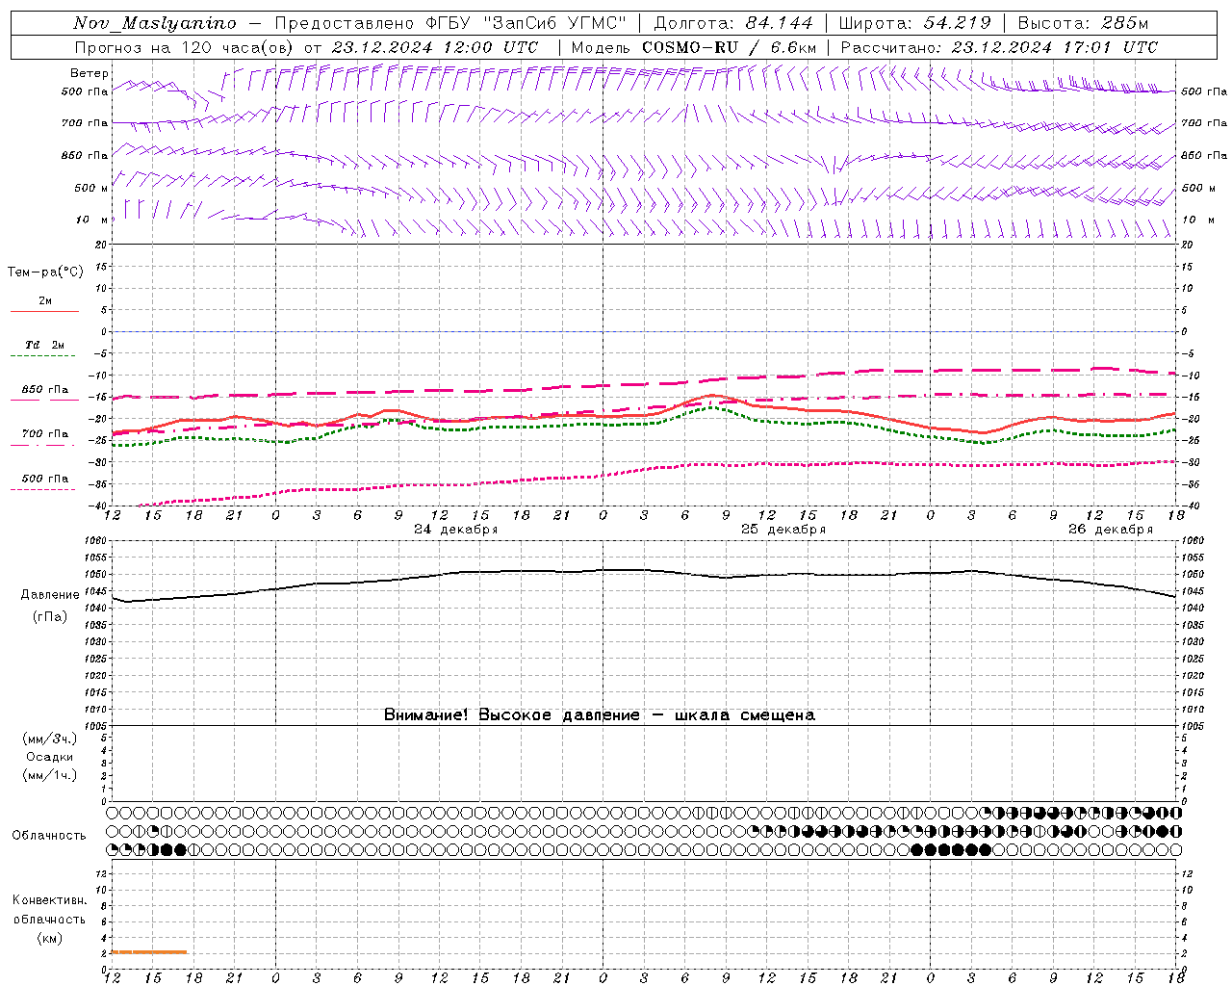Screen dimensions: 1232x986
Task: Click the (гПа) unit label under Давление
Action: 50,617
